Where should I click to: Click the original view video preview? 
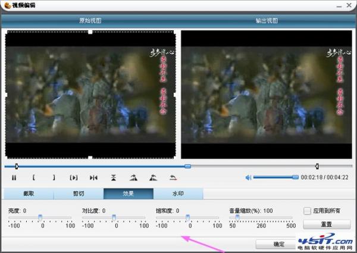90,95
